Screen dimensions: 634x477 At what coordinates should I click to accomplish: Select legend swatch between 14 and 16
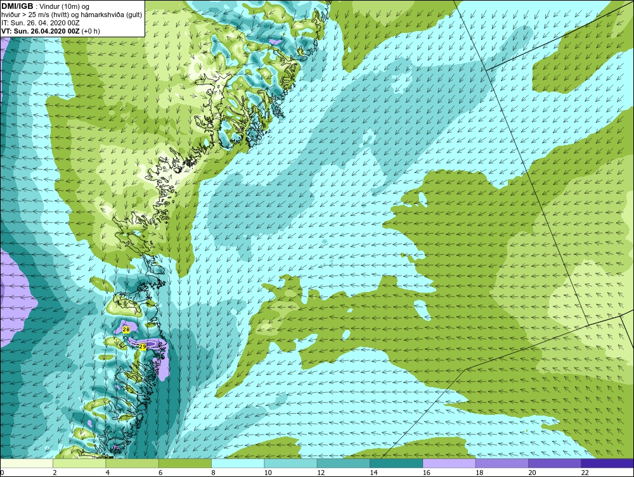pyautogui.click(x=396, y=463)
